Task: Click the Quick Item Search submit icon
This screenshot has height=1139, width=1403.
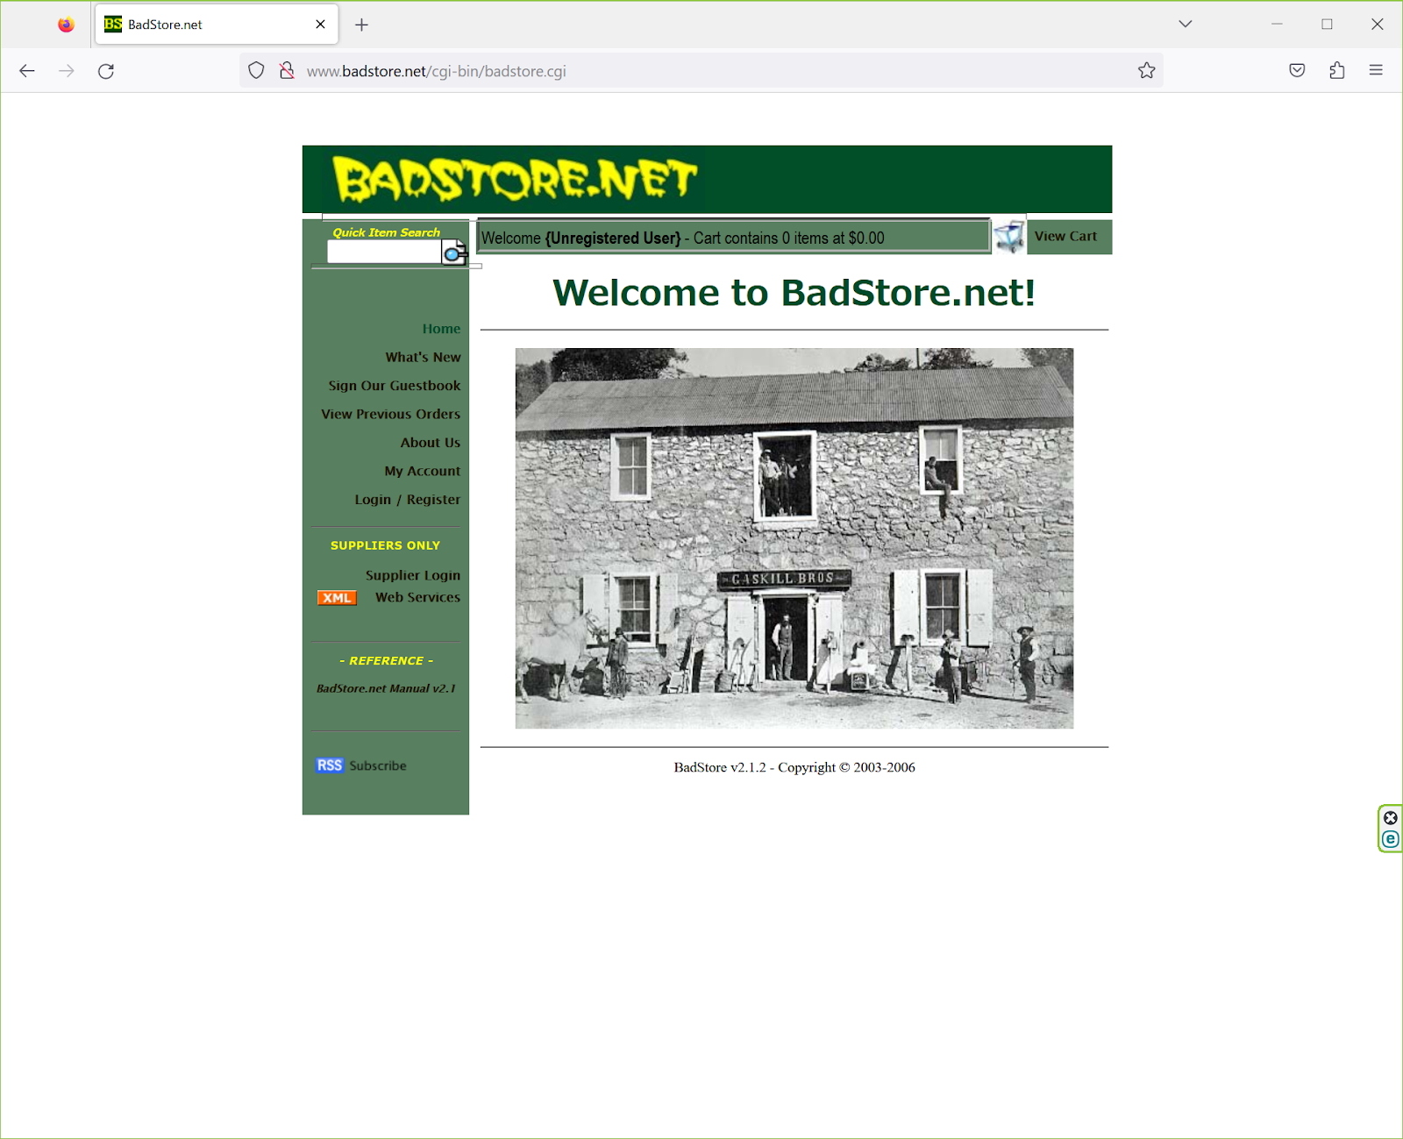Action: (x=453, y=253)
